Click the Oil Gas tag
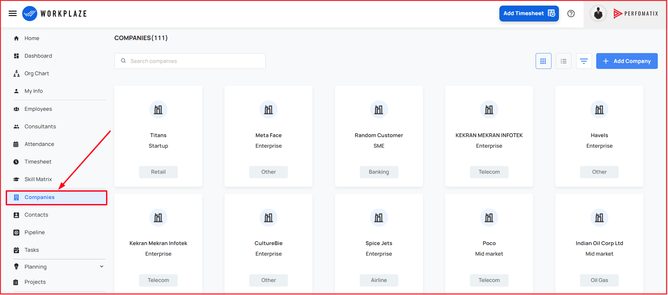This screenshot has width=668, height=295. tap(599, 280)
